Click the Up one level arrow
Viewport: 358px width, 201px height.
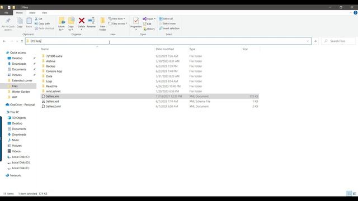22,41
